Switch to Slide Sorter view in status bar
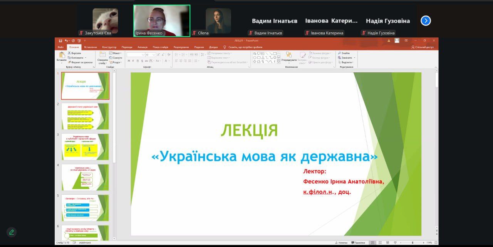493x247 pixels. [x=379, y=243]
